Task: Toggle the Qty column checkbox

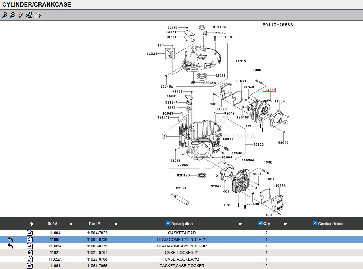Action: (261, 223)
